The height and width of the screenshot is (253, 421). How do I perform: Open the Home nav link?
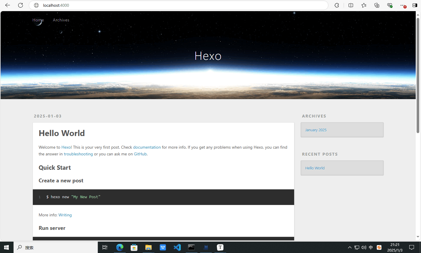point(38,20)
